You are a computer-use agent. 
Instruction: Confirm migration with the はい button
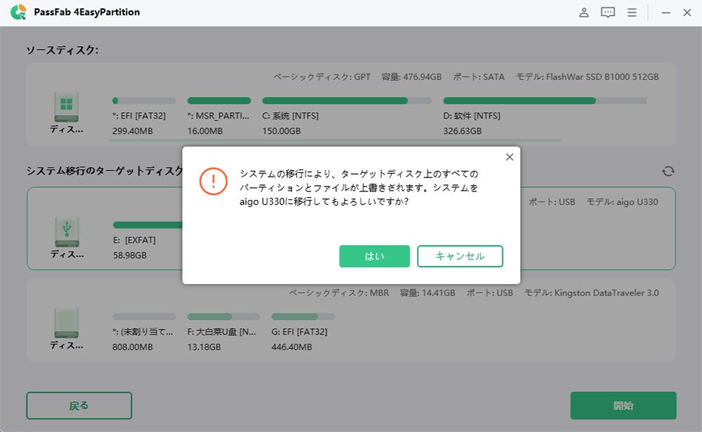coord(374,256)
